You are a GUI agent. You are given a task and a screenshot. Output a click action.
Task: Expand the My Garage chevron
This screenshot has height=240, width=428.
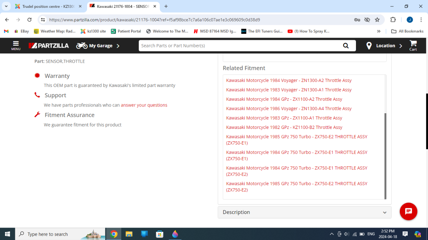(118, 46)
